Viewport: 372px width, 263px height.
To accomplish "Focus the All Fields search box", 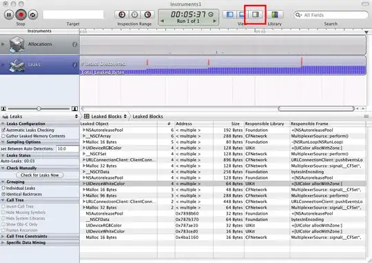I will click(331, 15).
